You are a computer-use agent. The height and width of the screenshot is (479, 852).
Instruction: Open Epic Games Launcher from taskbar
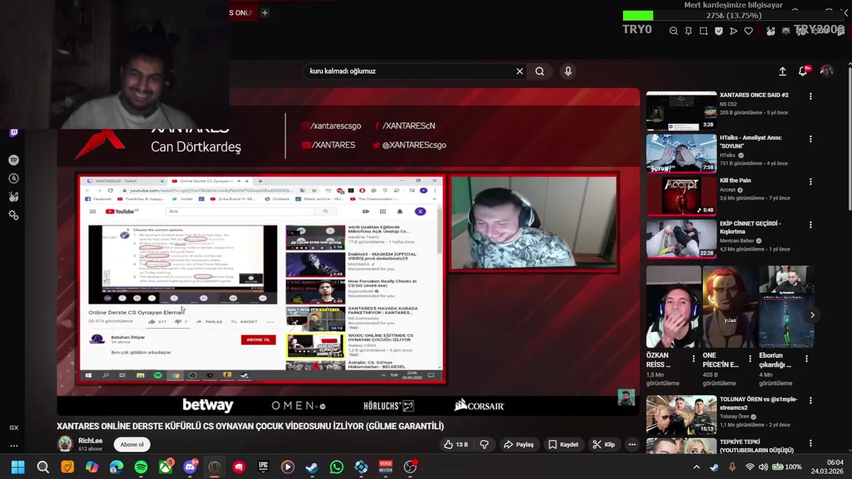coord(263,467)
